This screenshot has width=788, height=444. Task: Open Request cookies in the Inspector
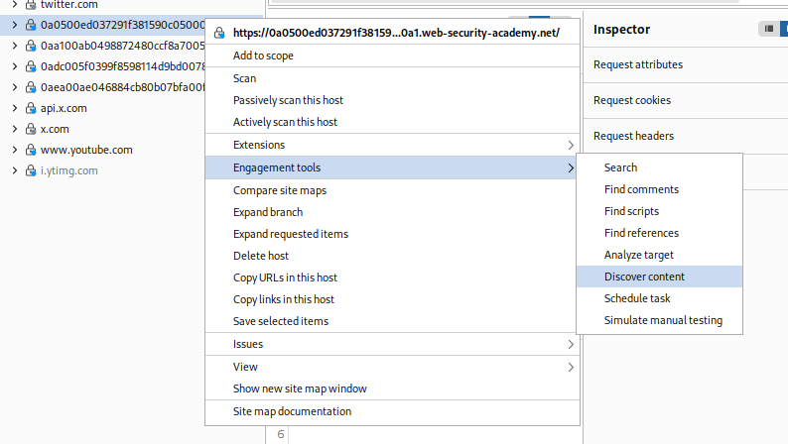pos(632,100)
